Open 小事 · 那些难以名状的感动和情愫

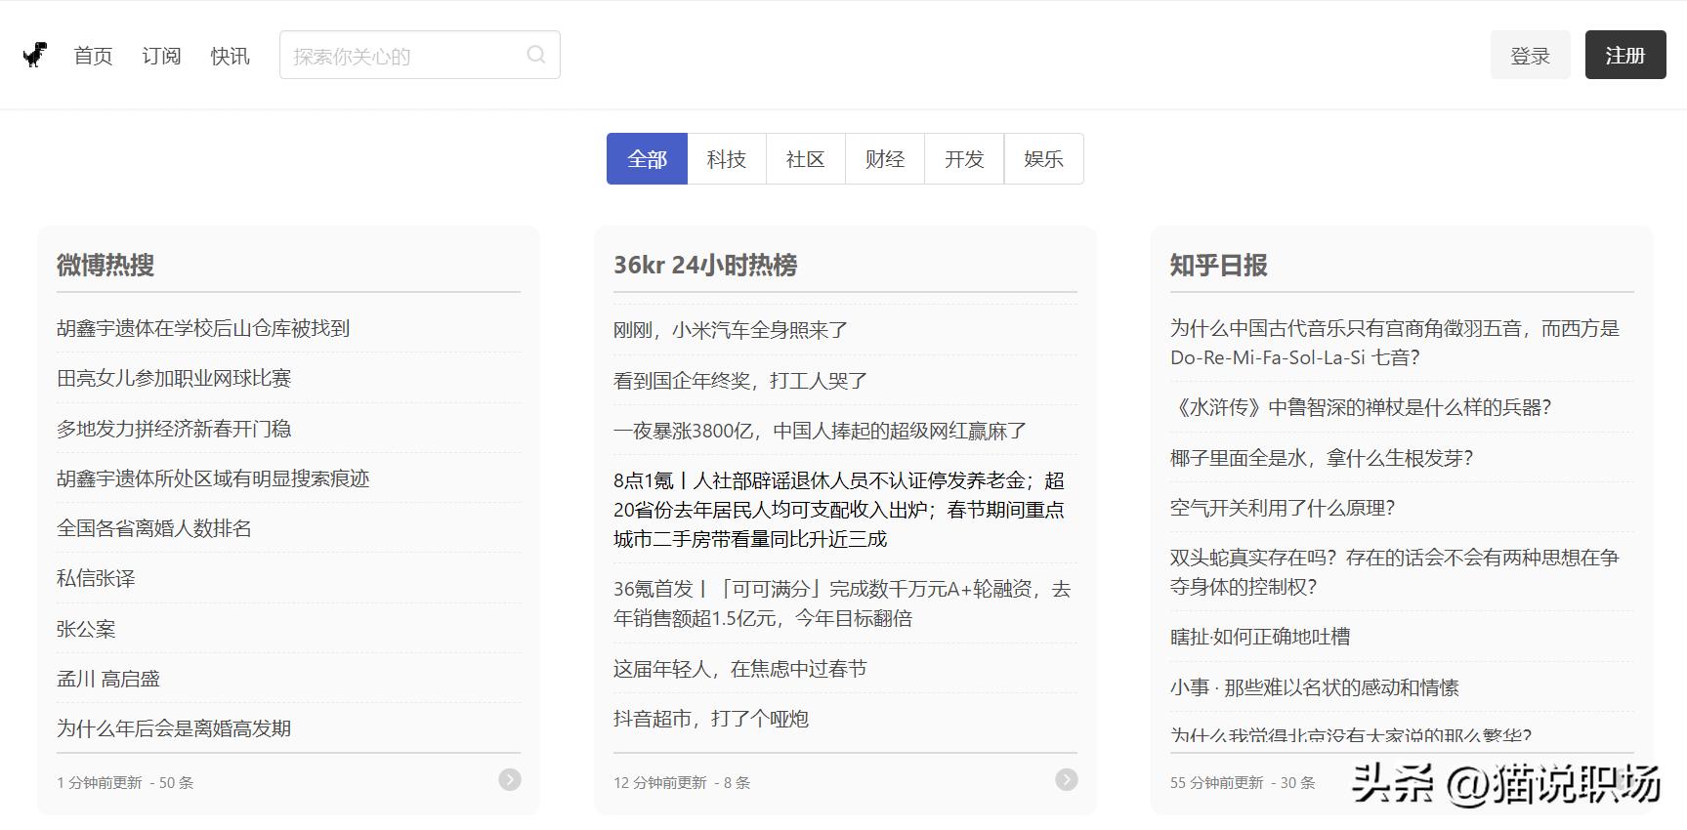(x=1315, y=687)
